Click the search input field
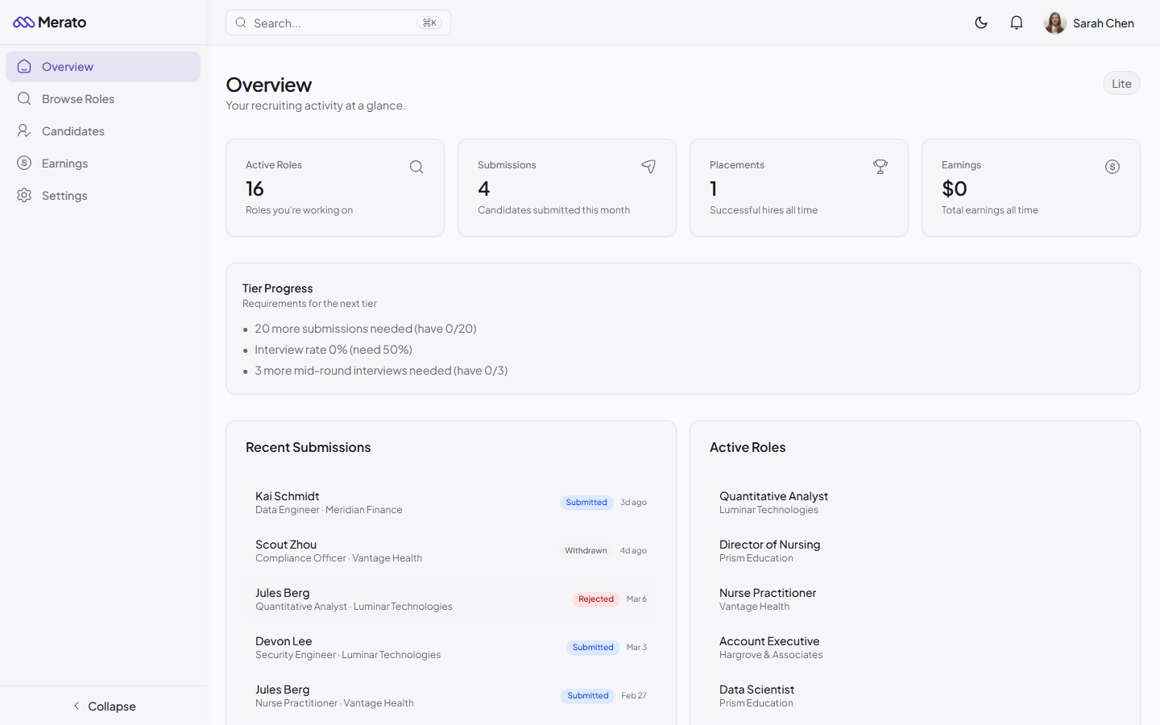This screenshot has height=725, width=1160. pos(337,23)
